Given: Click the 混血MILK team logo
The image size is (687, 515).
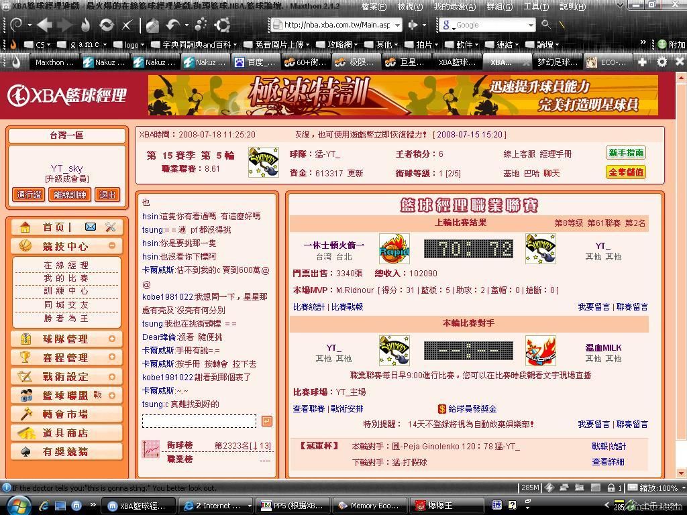Looking at the screenshot, I should (x=540, y=350).
